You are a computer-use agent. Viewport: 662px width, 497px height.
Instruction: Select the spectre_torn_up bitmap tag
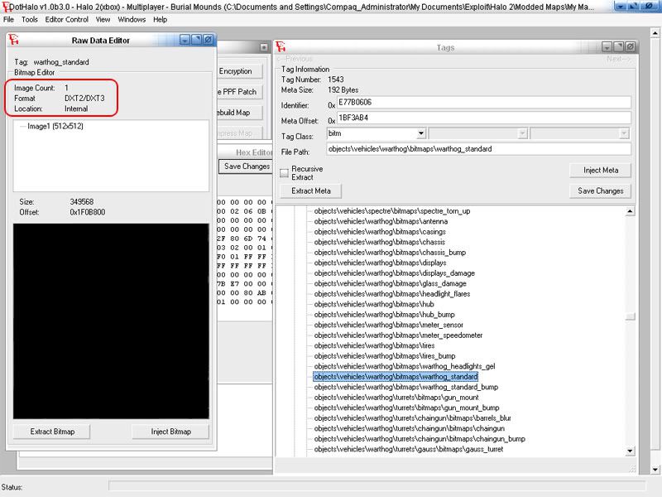[391, 211]
